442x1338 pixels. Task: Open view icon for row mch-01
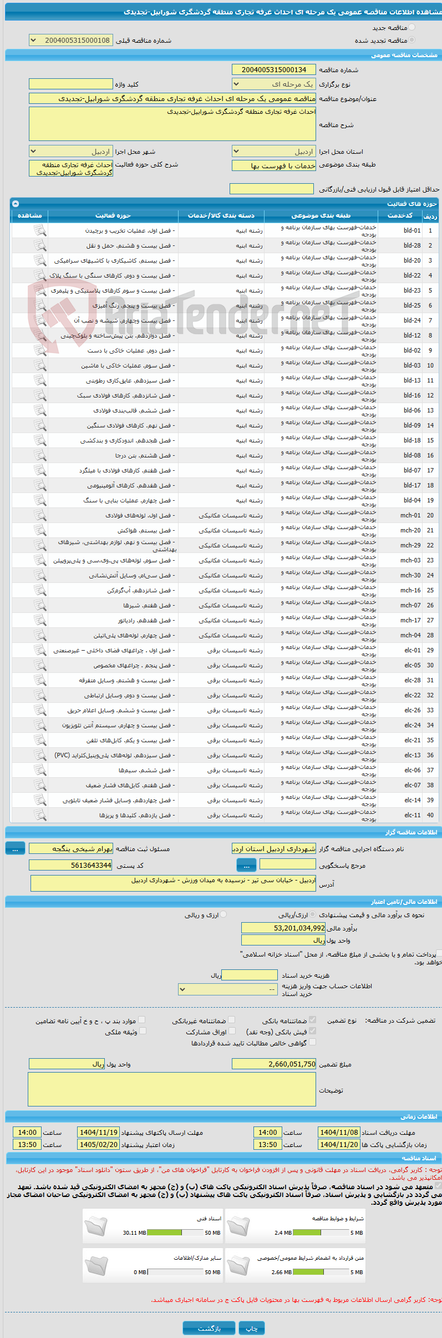[x=40, y=515]
